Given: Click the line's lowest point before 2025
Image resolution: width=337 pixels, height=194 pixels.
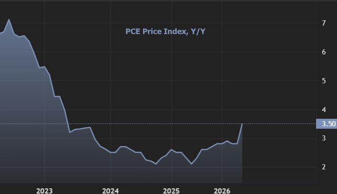Looking at the screenshot, I should coord(156,164).
